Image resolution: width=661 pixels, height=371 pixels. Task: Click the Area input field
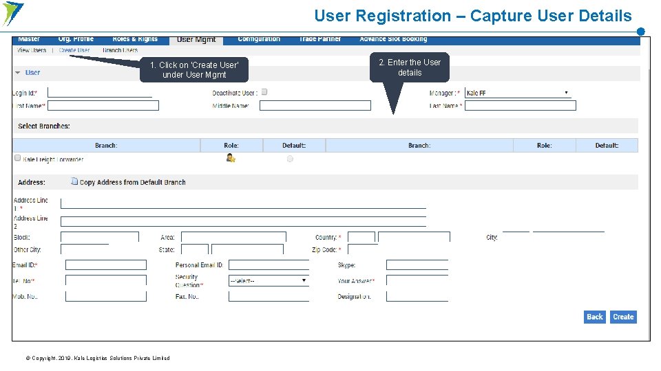[233, 237]
